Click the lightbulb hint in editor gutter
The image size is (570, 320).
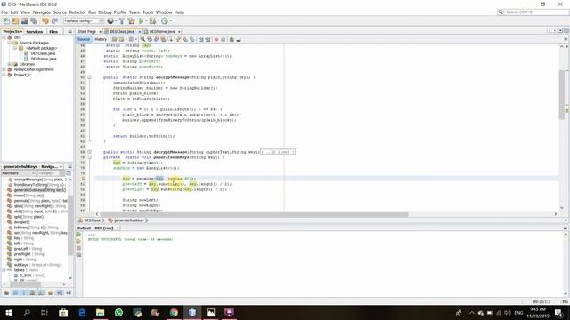coord(83,179)
